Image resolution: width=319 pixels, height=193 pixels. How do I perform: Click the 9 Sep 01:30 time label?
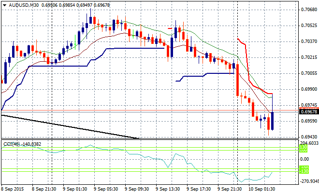click(x=75, y=189)
